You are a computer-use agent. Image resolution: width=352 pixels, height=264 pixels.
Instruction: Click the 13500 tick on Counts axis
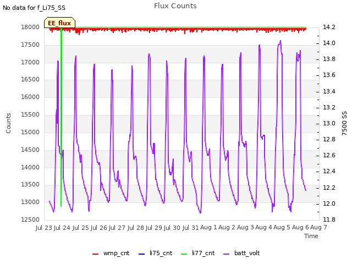pyautogui.click(x=30, y=185)
